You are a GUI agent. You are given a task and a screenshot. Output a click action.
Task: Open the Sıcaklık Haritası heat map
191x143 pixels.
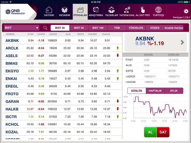tap(174, 28)
